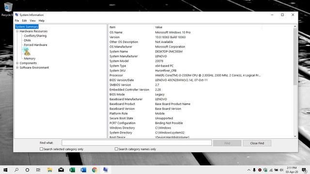Viewport: 310px width, 174px height.
Task: Show hidden system tray icons
Action: coord(248,170)
